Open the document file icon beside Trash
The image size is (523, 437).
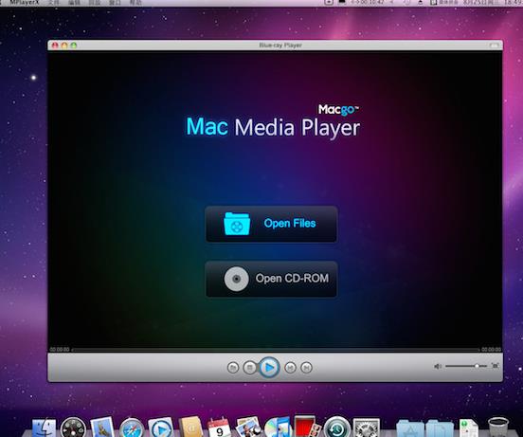click(x=469, y=428)
